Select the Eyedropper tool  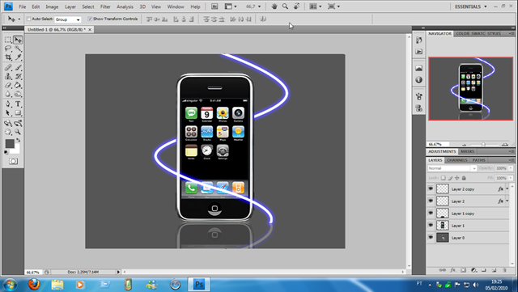click(x=18, y=57)
